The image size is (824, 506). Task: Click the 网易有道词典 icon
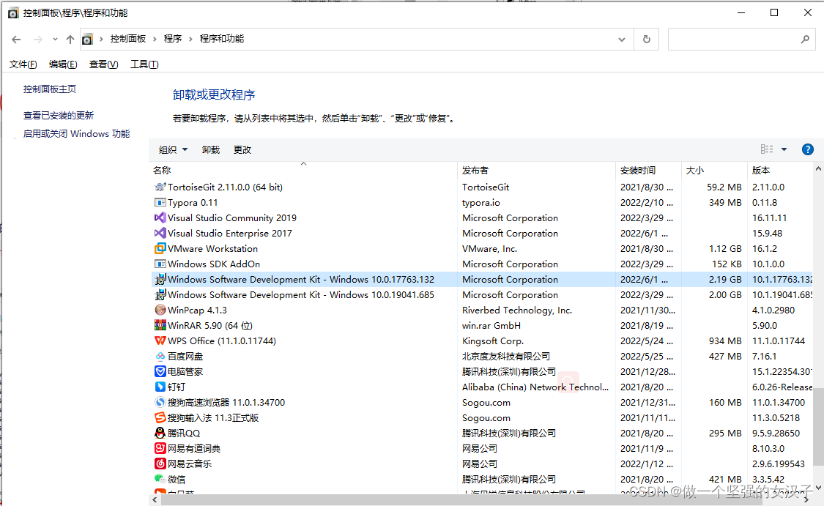[160, 448]
